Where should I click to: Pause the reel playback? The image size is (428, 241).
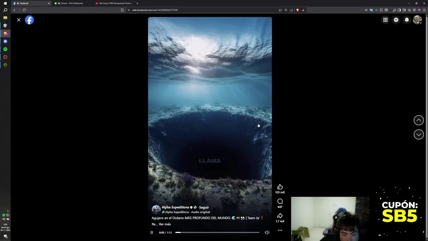151,233
